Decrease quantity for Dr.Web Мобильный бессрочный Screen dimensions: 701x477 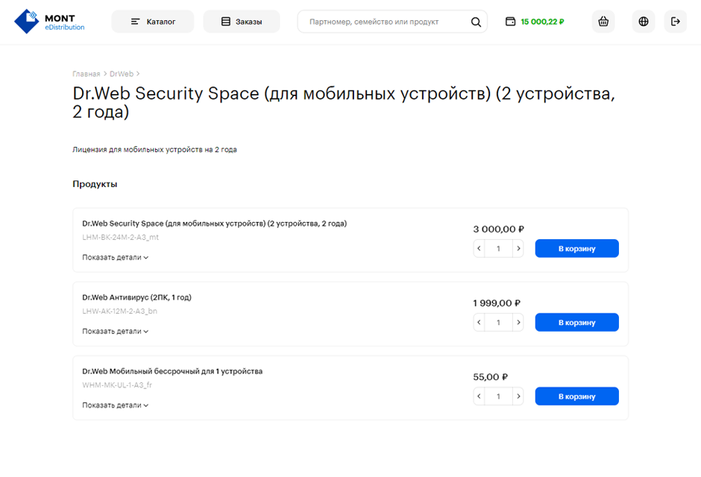[x=480, y=397]
